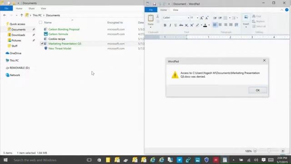Image resolution: width=291 pixels, height=164 pixels.
Task: Apply superscript formatting in WordPad
Action: (x=192, y=25)
